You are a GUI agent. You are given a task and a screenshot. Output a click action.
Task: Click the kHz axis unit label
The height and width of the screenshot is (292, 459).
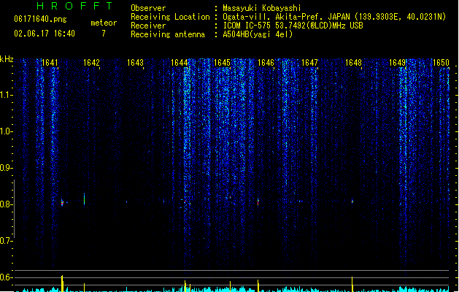pos(7,59)
